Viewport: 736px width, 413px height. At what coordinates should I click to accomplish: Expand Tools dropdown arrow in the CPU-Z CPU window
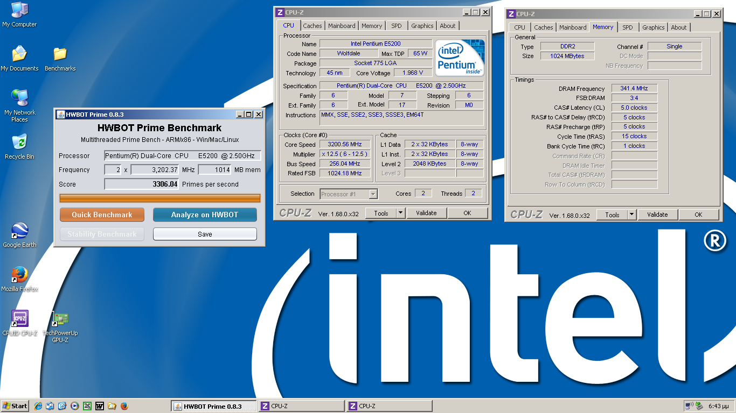coord(401,213)
